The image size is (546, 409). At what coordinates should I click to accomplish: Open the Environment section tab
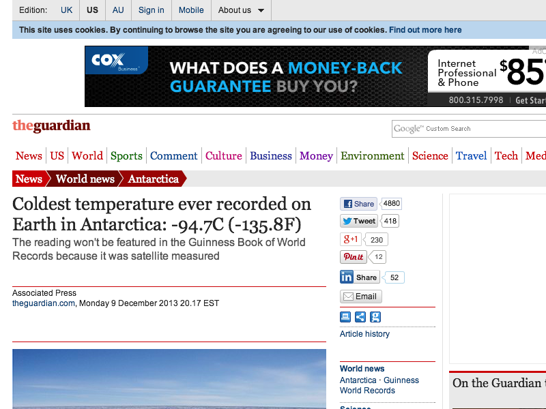point(373,156)
